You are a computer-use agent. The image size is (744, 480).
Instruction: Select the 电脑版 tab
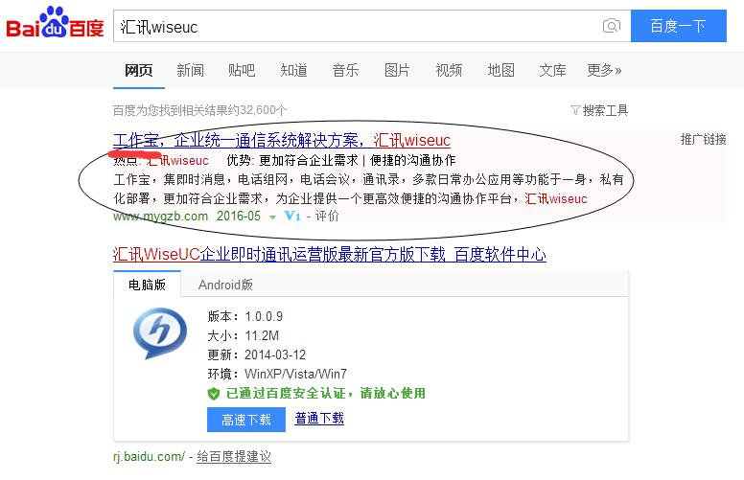click(147, 285)
